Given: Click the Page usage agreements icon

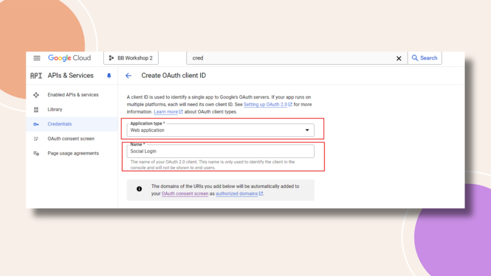Looking at the screenshot, I should tap(36, 153).
